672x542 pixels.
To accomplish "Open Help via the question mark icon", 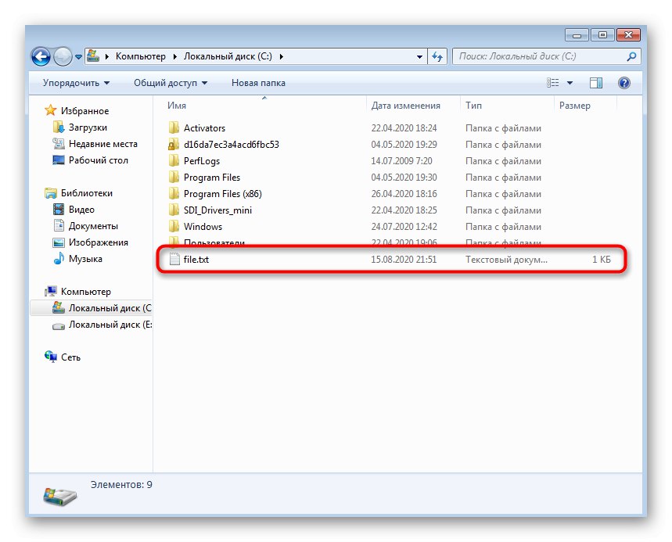I will 623,82.
